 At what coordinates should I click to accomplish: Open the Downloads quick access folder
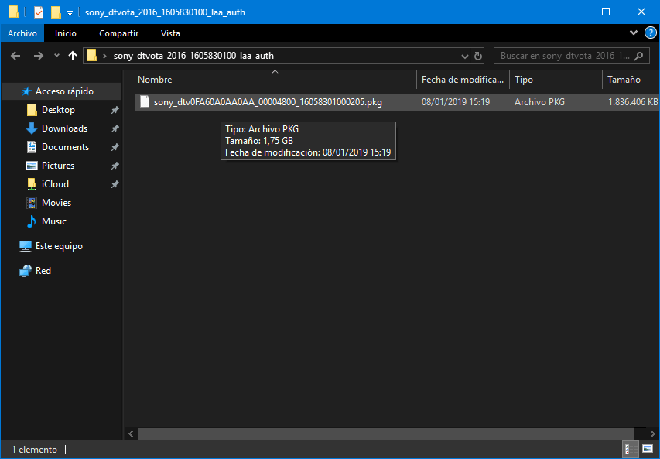[64, 128]
